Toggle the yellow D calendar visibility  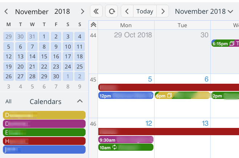pyautogui.click(x=44, y=115)
